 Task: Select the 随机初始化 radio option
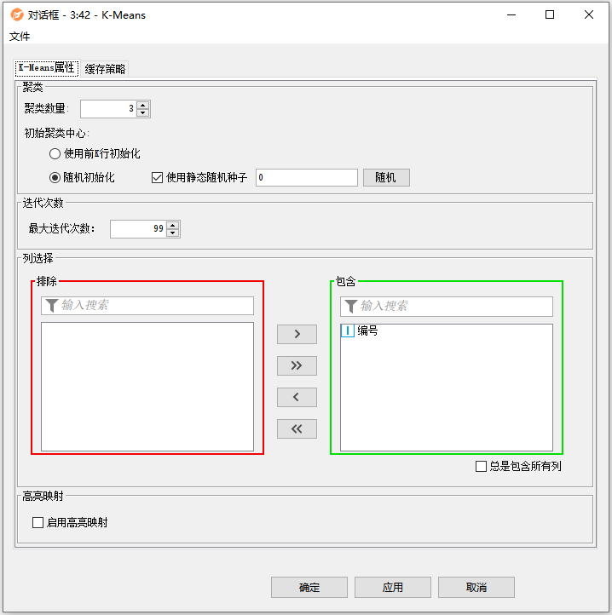click(x=55, y=178)
